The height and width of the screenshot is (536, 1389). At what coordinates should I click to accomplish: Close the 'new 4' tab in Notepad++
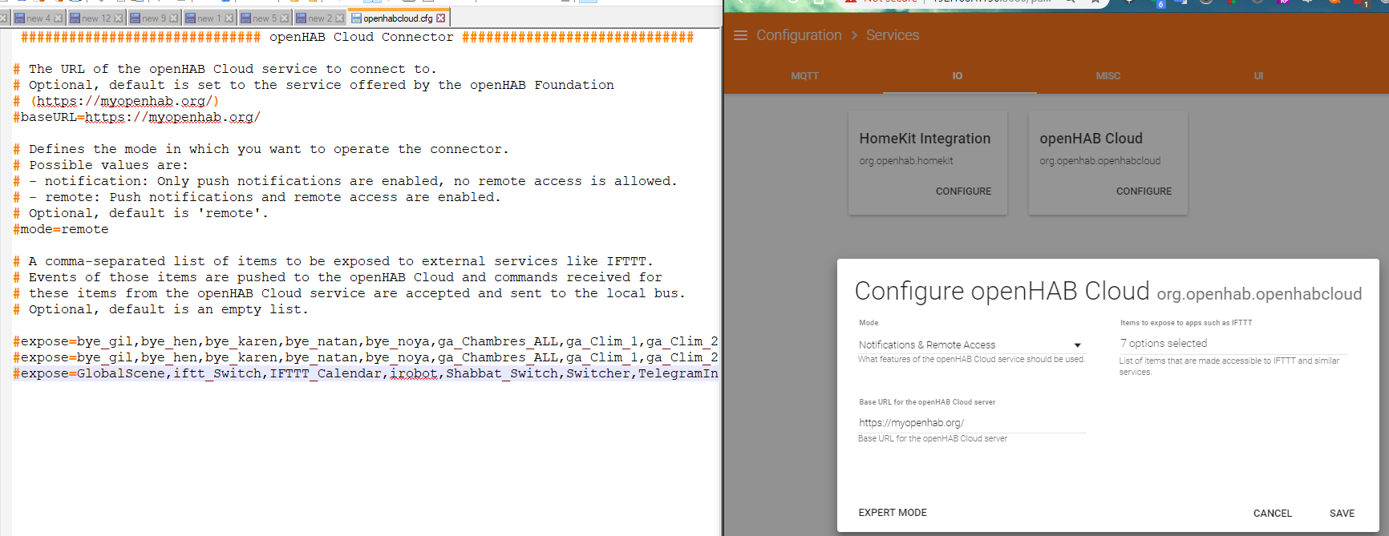point(58,18)
